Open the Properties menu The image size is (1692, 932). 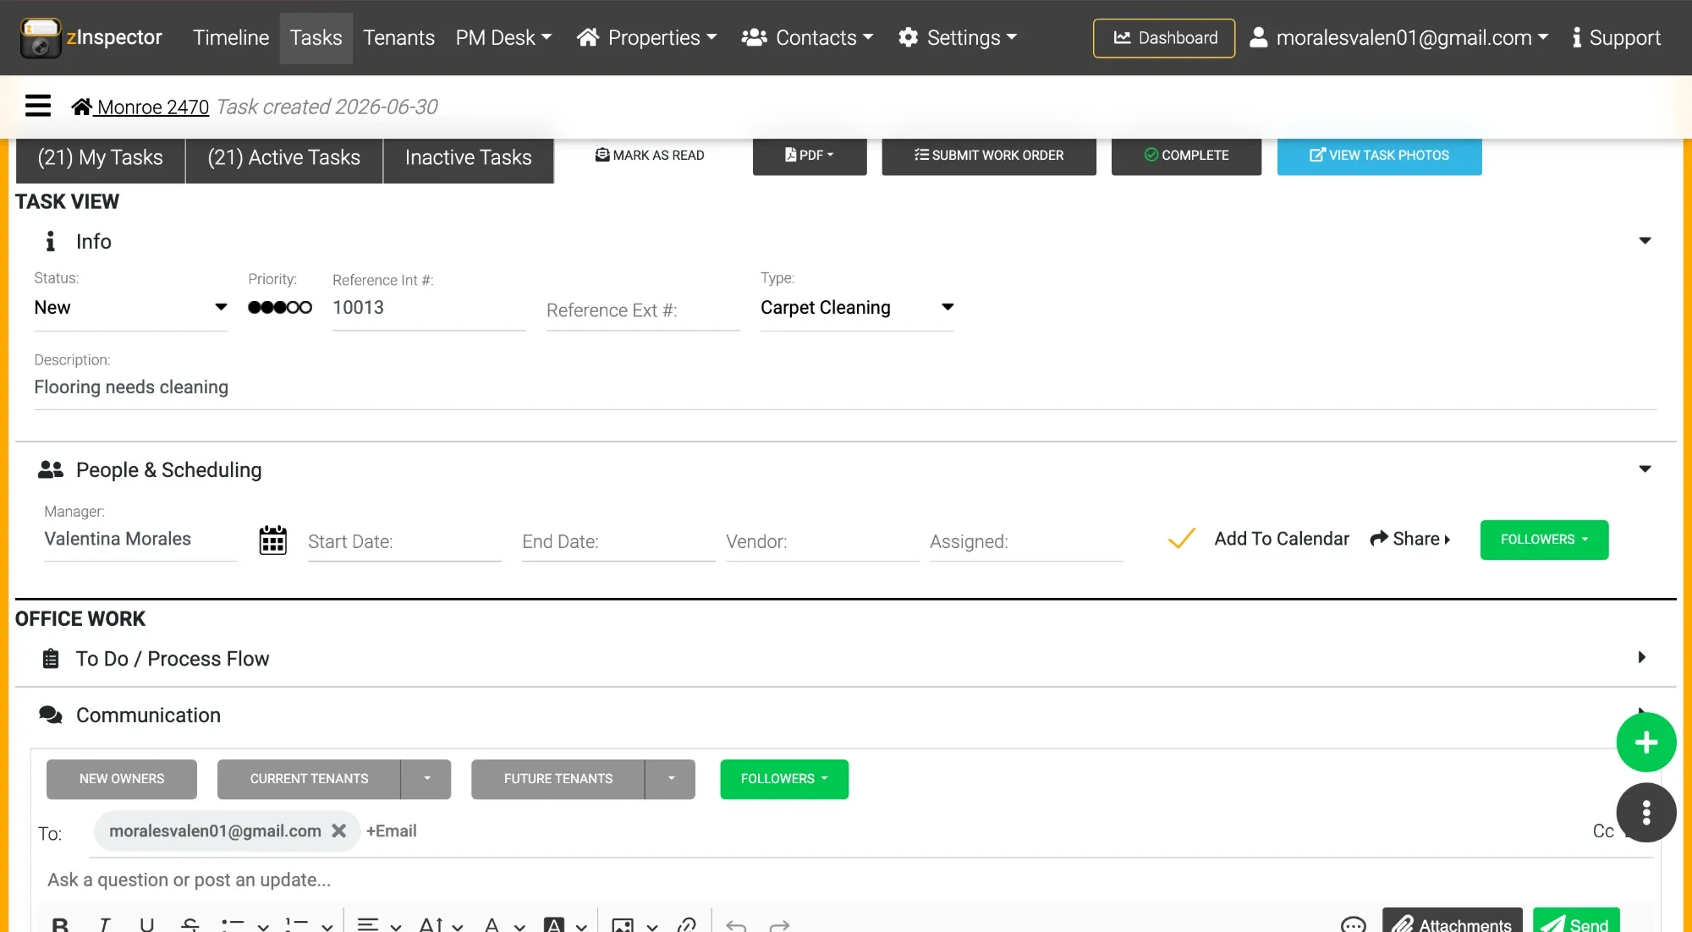pyautogui.click(x=647, y=38)
